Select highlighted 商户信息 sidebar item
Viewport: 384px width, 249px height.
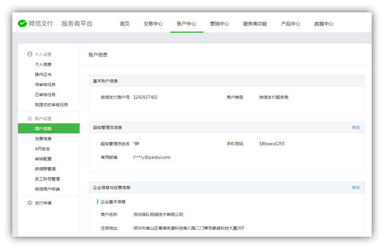click(x=49, y=128)
